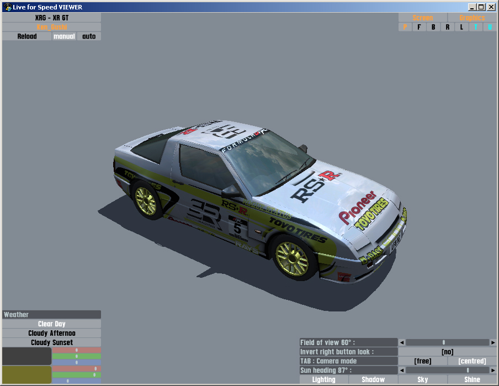The width and height of the screenshot is (499, 386).
Task: Click the olive yellow colour swatch
Action: click(x=26, y=374)
